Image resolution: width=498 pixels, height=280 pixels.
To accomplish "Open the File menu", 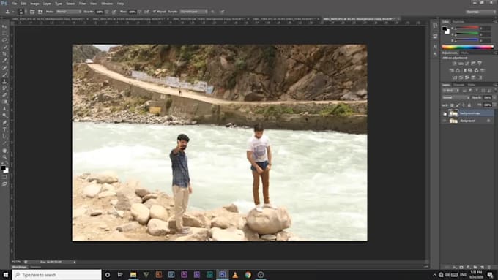I will 14,4.
